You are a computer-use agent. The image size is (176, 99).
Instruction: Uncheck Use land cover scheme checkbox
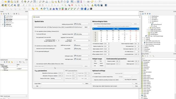[x=35, y=46]
